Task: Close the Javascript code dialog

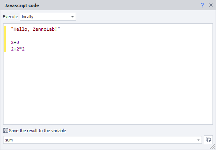Action: [x=211, y=5]
